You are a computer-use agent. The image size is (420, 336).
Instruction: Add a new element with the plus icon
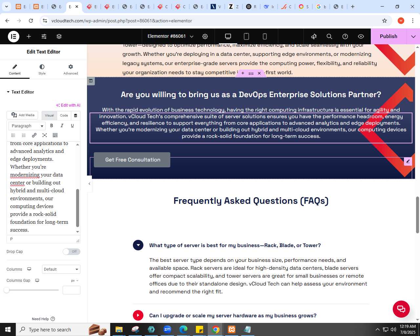29,36
